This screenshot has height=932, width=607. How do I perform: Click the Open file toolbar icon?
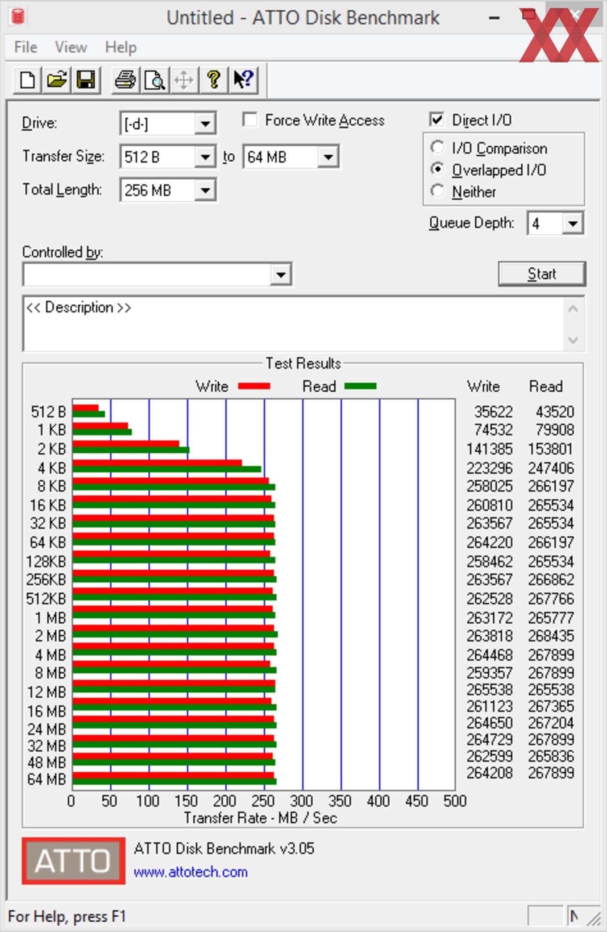(x=57, y=80)
